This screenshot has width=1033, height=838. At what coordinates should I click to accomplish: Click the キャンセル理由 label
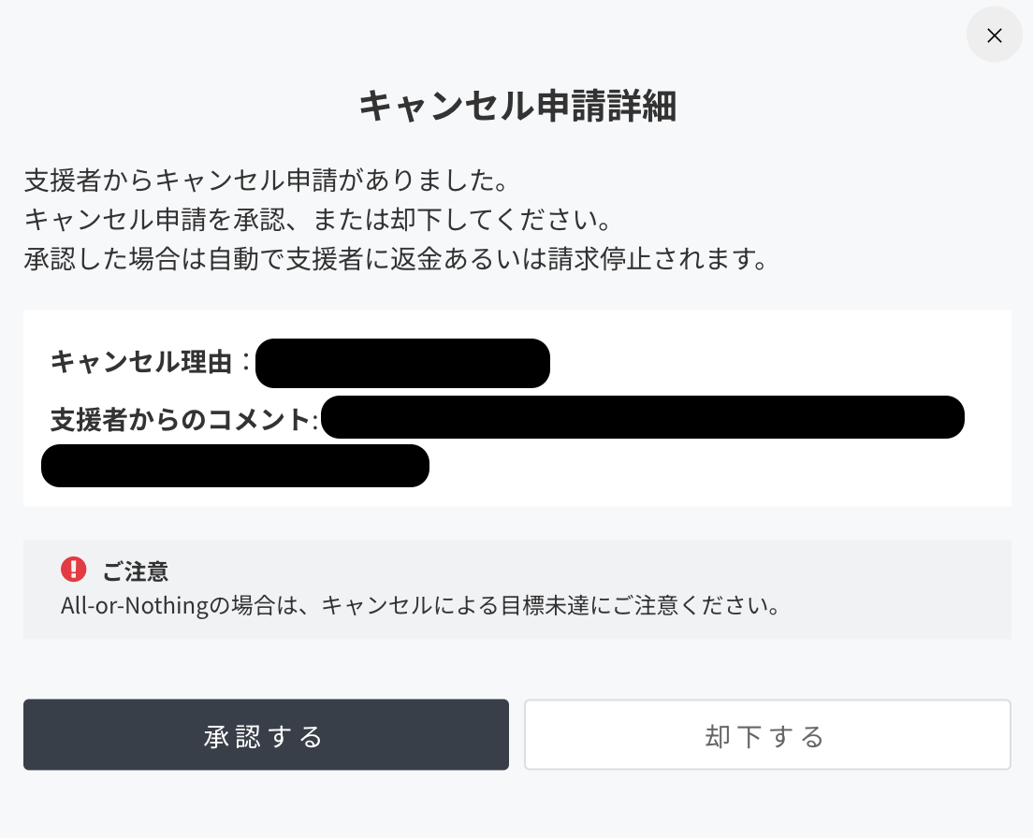pyautogui.click(x=140, y=362)
